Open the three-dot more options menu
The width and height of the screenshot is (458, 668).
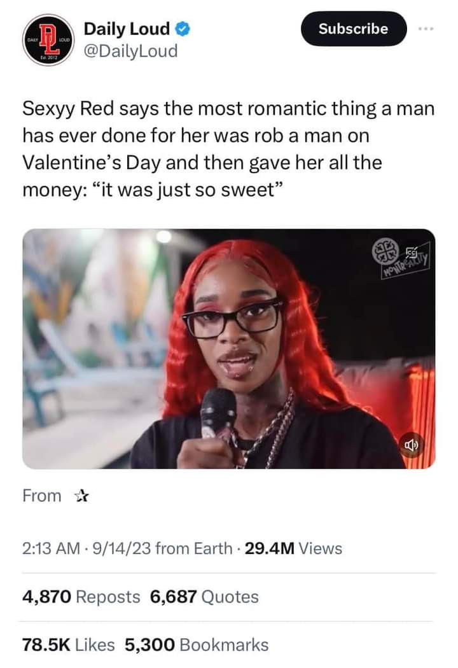426,29
